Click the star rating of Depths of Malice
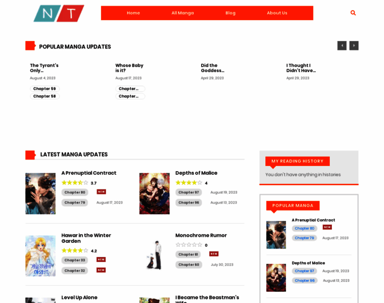Screen dimensions: 384x303 click(x=189, y=183)
